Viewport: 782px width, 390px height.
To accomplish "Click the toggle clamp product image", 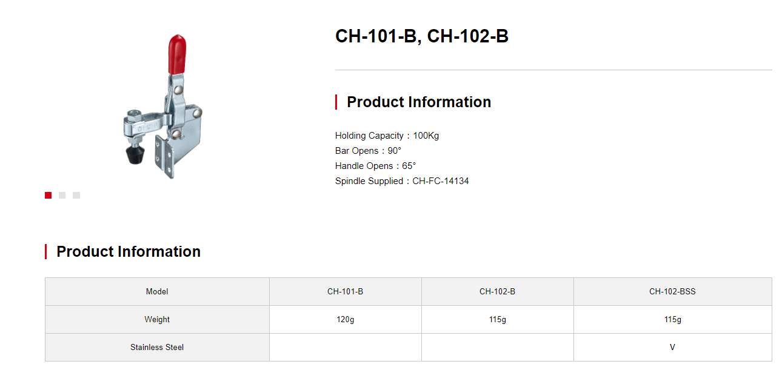I will point(162,107).
